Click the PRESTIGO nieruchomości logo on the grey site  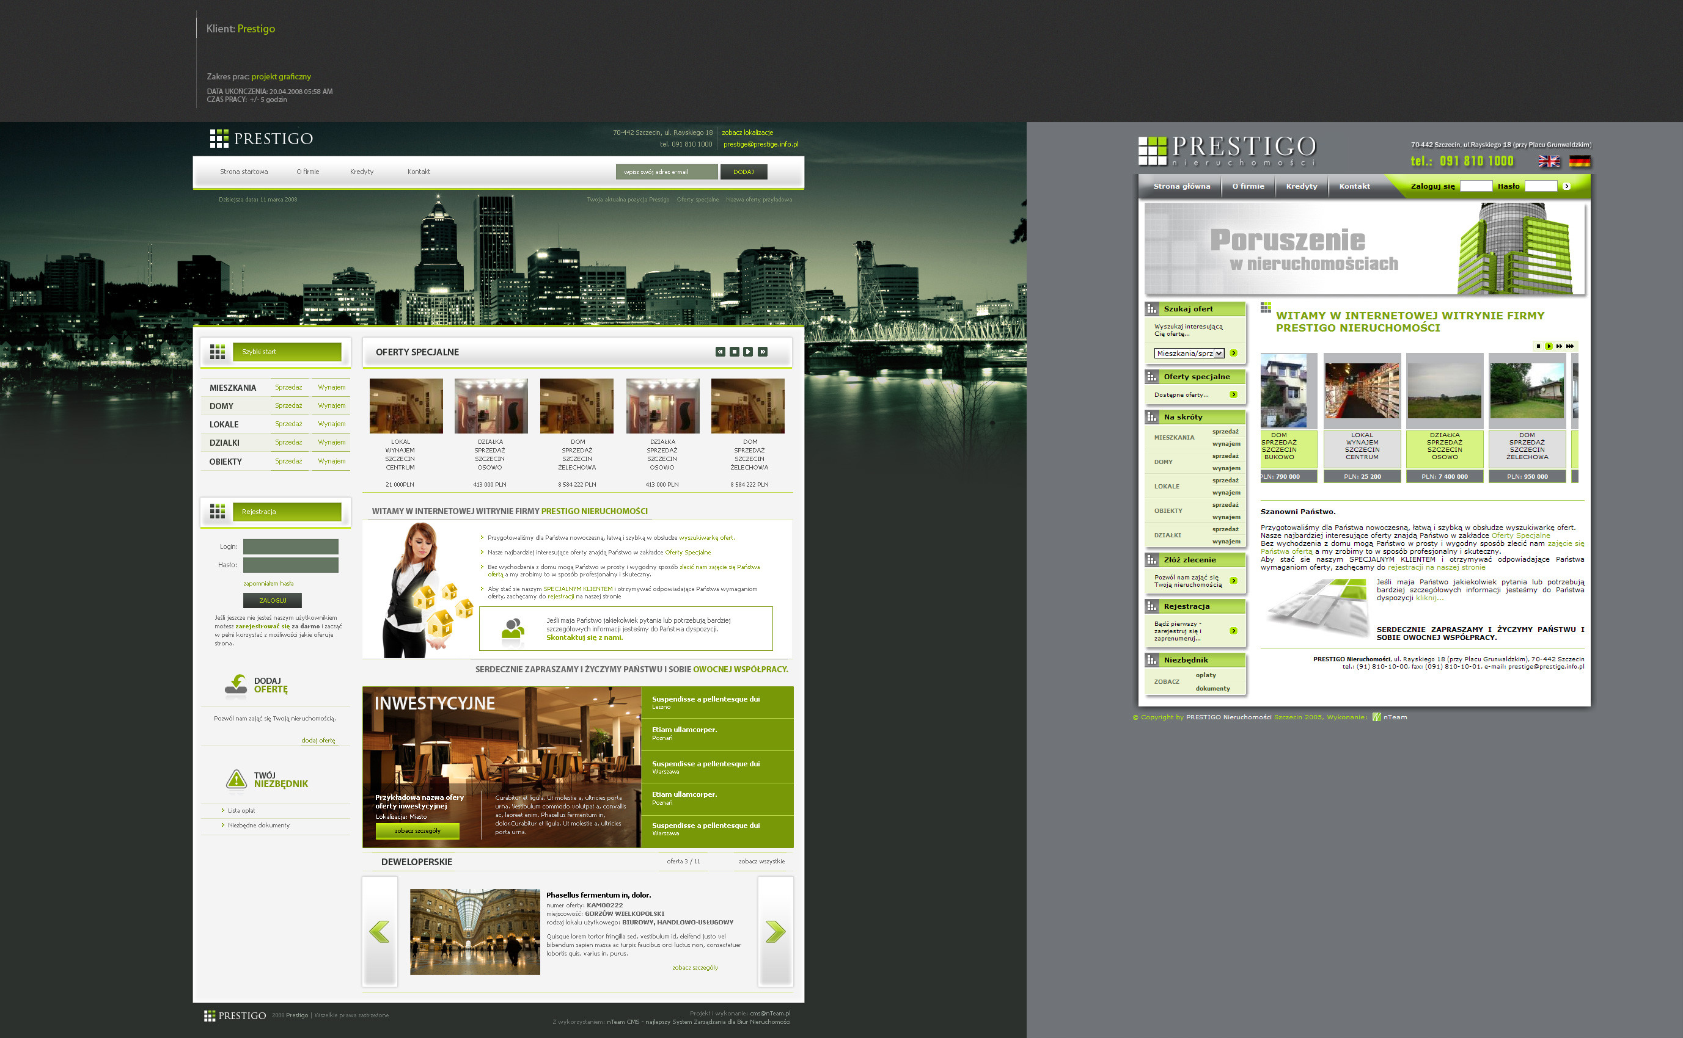click(x=1228, y=150)
